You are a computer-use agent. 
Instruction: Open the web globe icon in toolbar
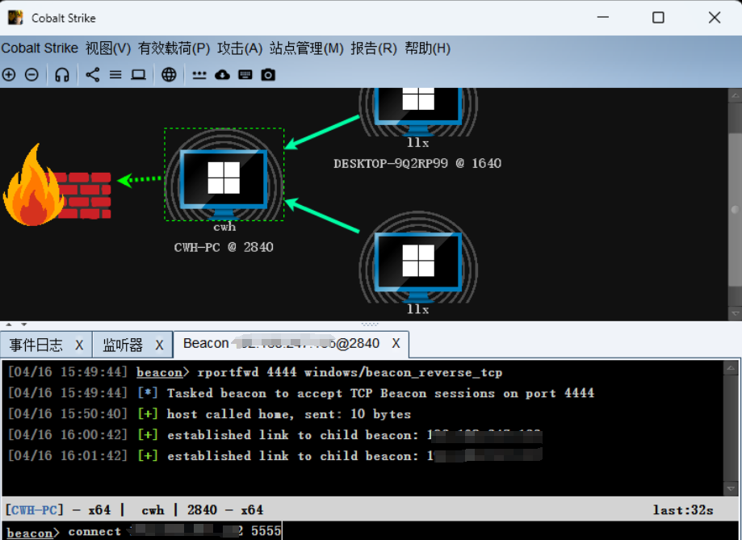click(169, 75)
